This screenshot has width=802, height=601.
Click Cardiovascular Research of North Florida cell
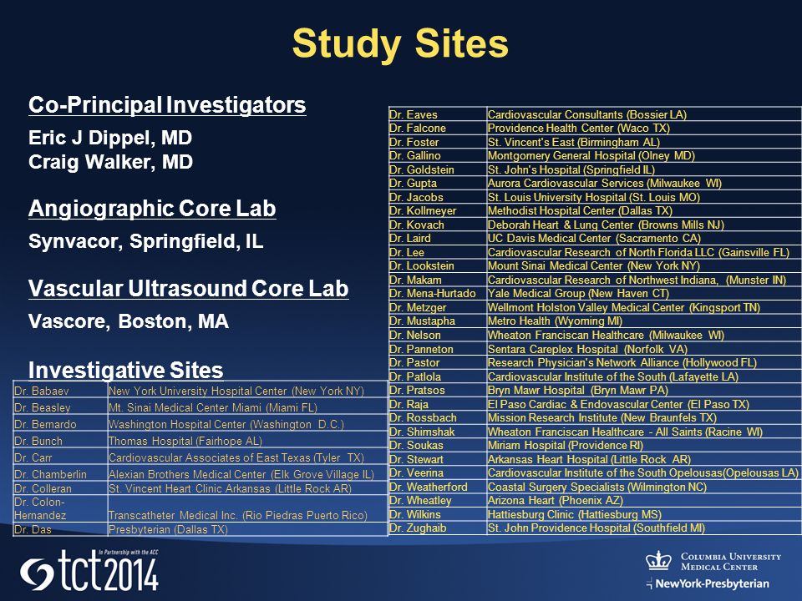pos(644,252)
